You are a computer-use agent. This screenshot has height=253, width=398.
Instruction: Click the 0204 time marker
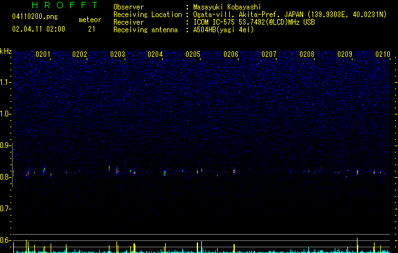click(x=155, y=54)
